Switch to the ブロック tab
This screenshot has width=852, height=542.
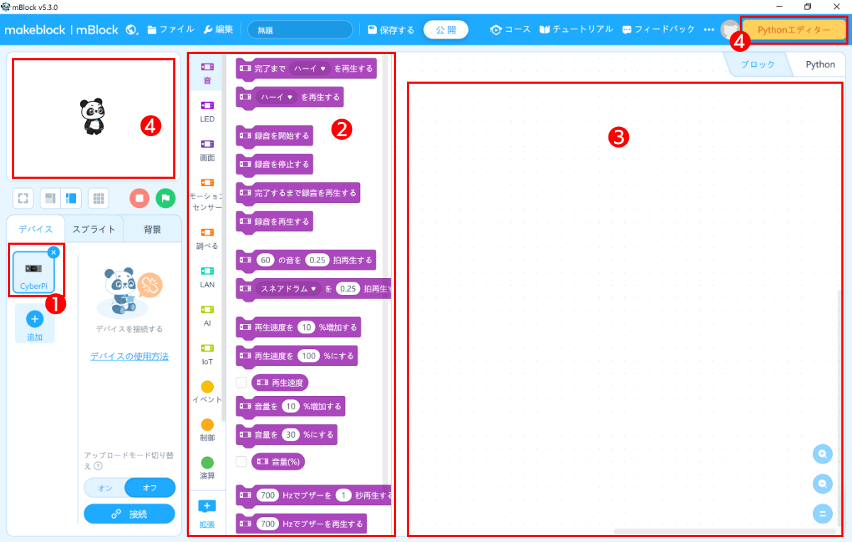tap(758, 64)
